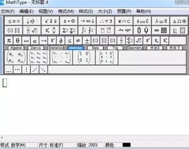Open the 样式(S) menu
The height and width of the screenshot is (149, 189).
86,12
